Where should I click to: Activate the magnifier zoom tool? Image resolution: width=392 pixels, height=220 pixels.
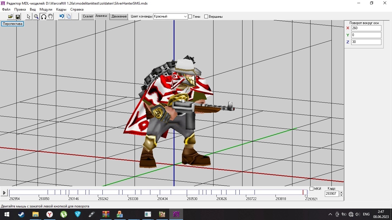(36, 17)
